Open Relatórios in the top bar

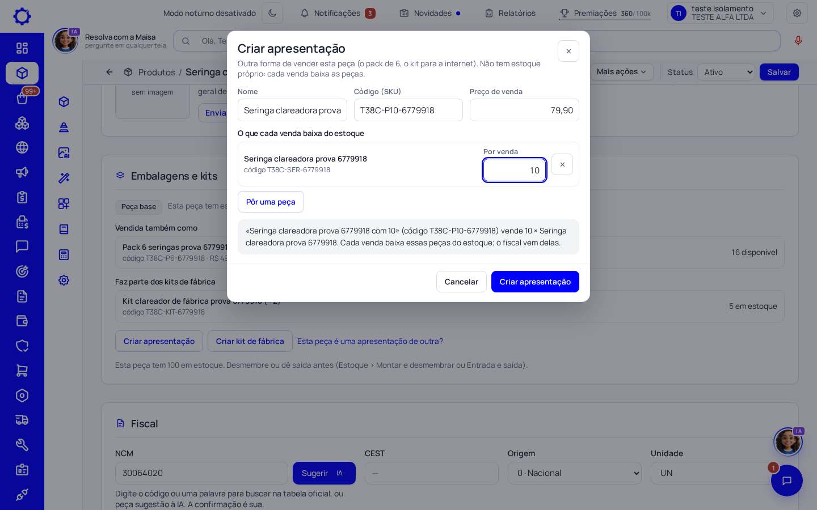click(510, 13)
